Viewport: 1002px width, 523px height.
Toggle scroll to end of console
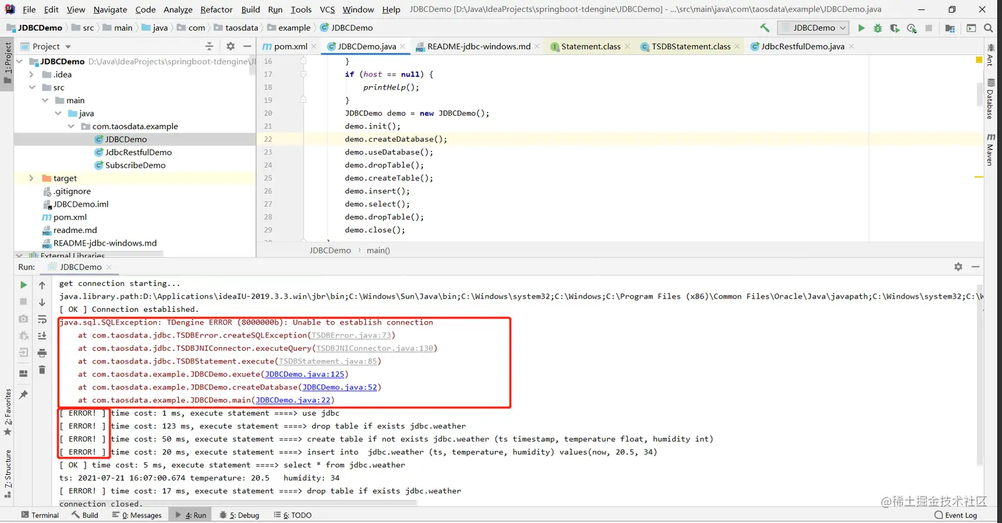pyautogui.click(x=42, y=336)
